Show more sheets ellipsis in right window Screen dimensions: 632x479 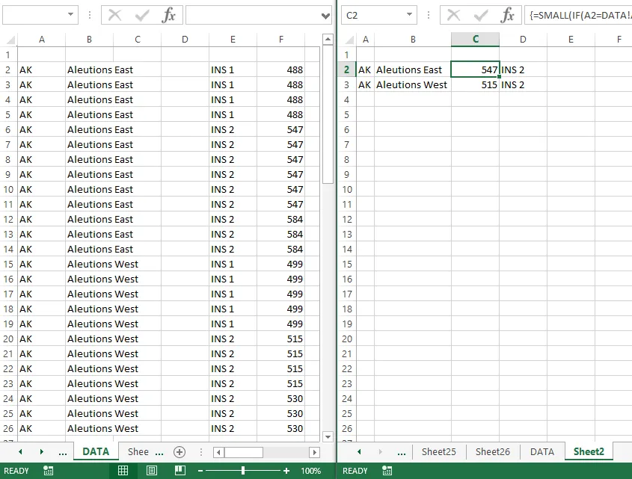tap(402, 453)
